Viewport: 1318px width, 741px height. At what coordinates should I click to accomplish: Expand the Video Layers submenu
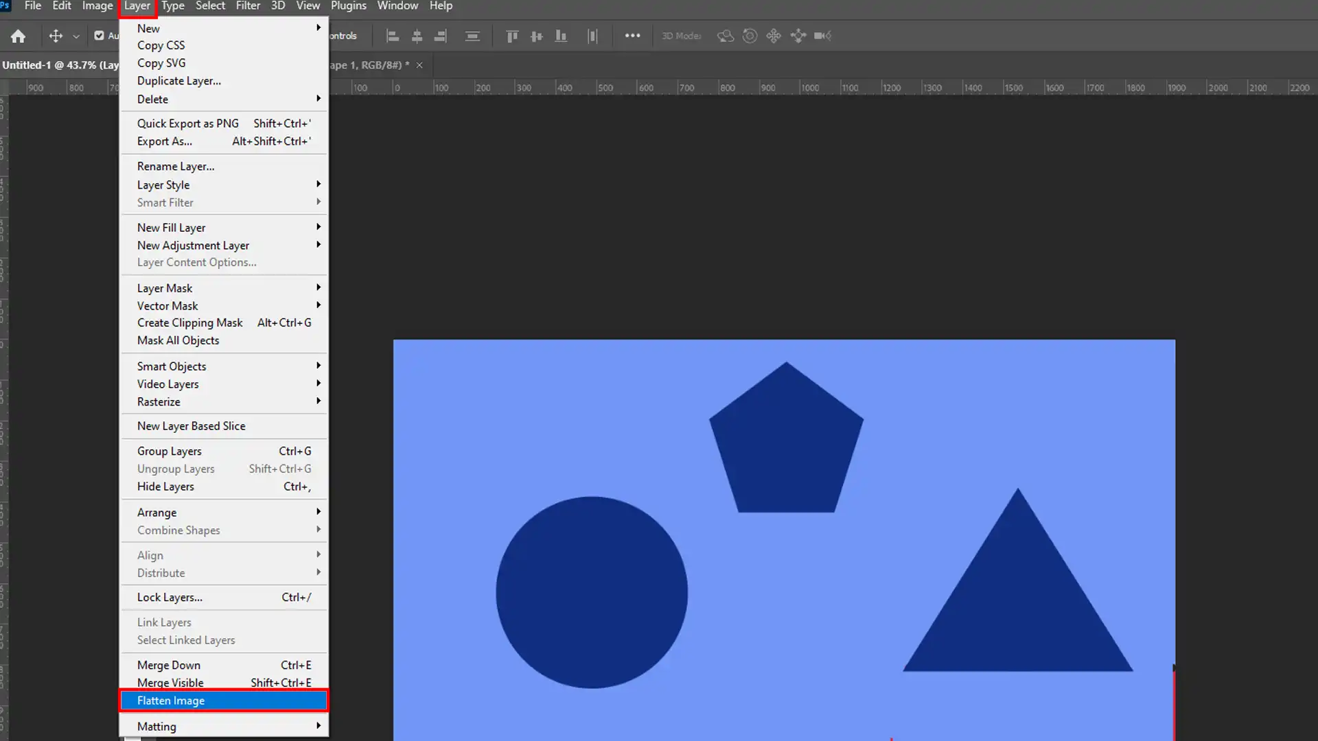[224, 384]
